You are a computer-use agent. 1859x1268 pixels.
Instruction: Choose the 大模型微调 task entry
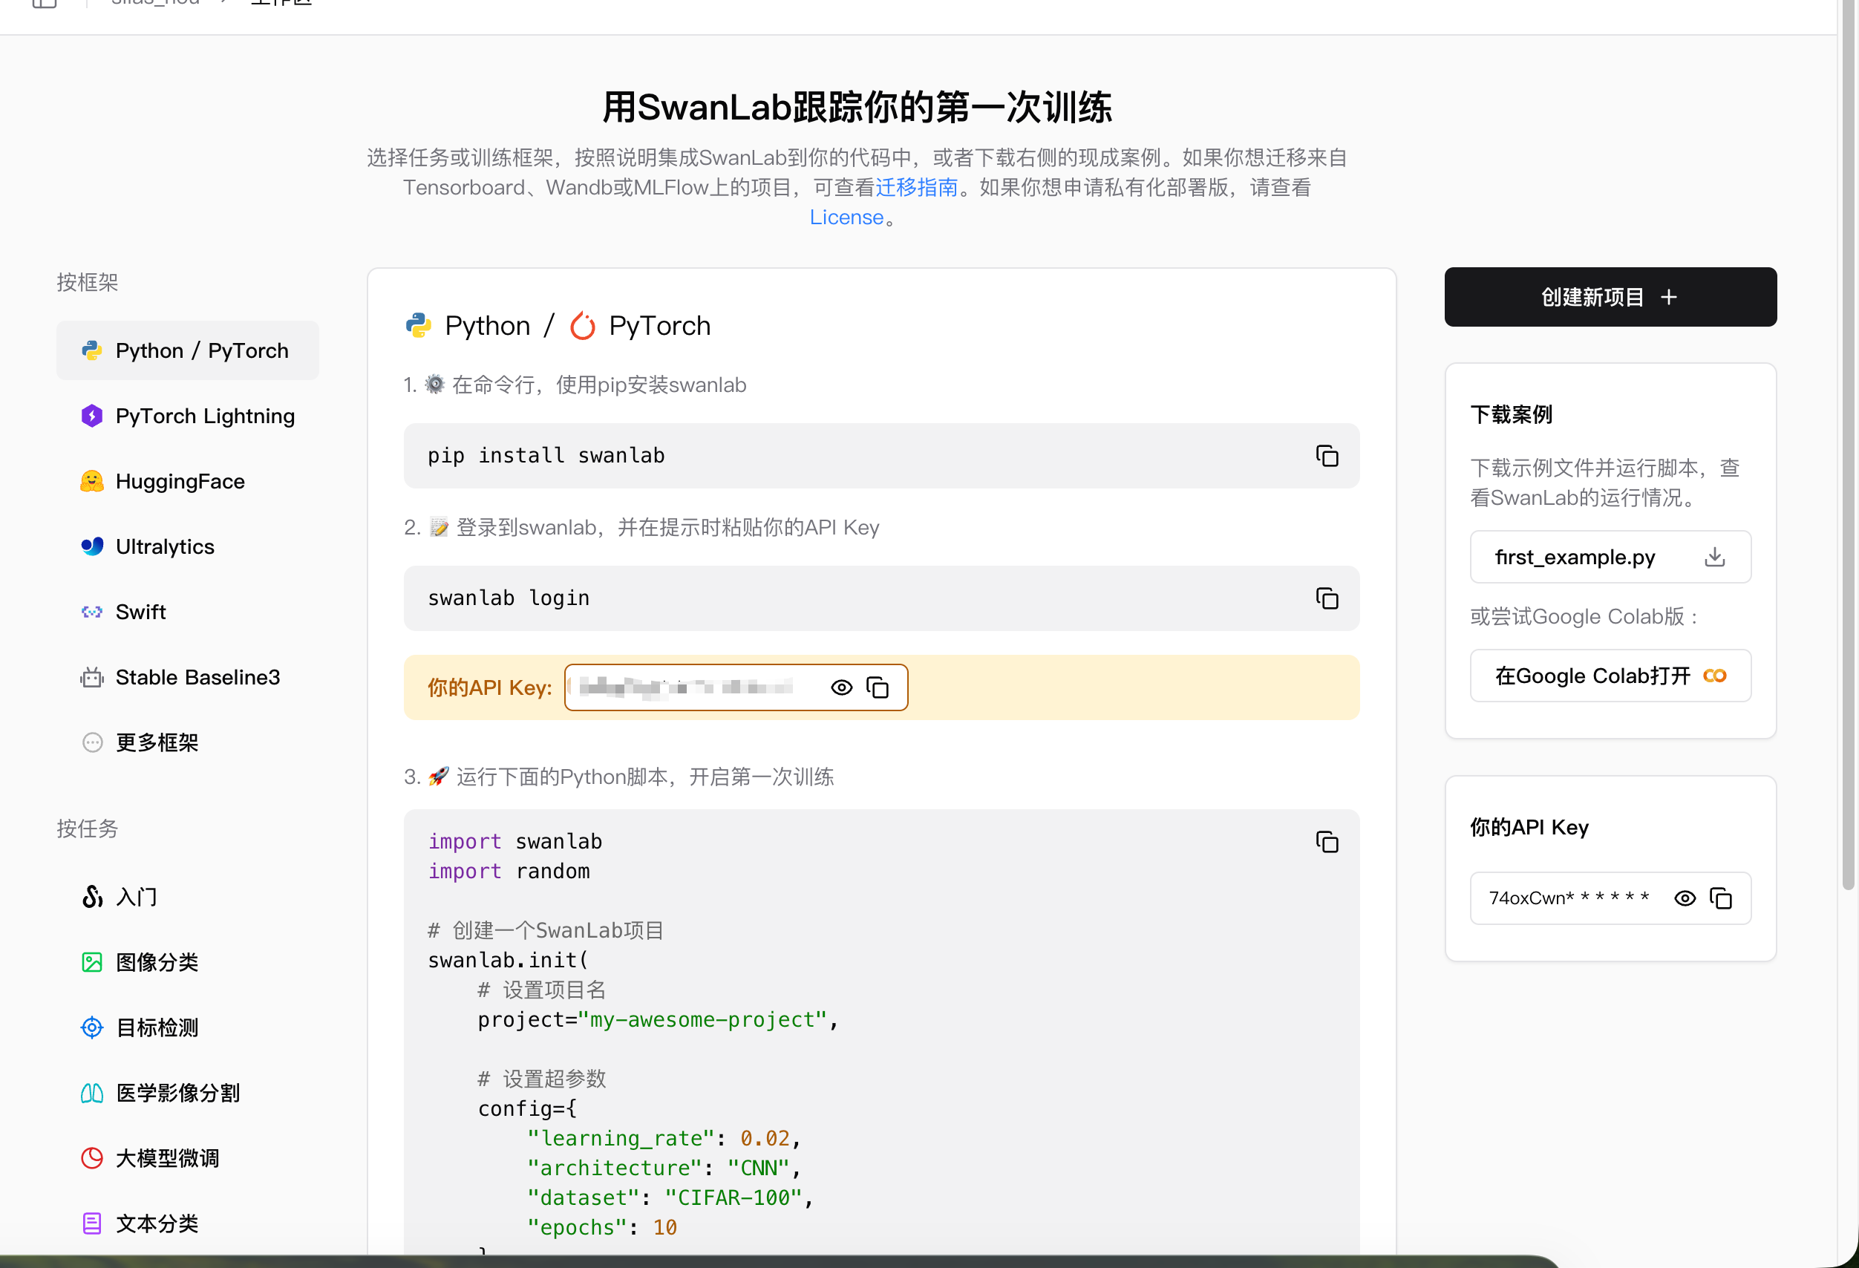[167, 1158]
